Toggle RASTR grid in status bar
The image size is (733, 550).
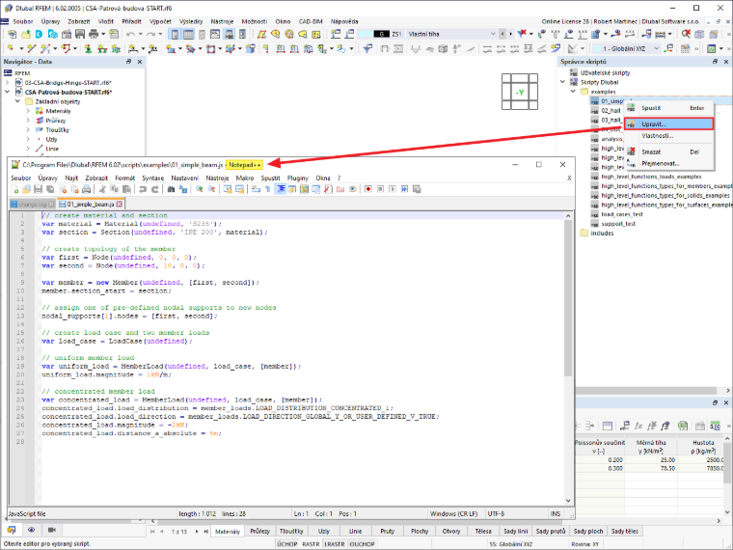(311, 544)
